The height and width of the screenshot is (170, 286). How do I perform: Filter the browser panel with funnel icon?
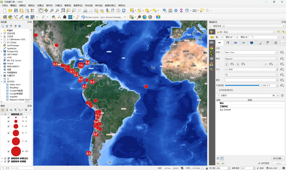pyautogui.click(x=11, y=26)
